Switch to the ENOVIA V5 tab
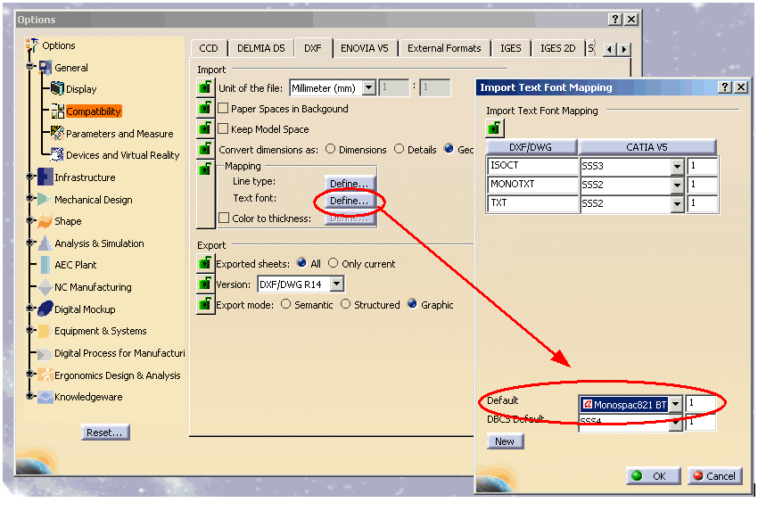758x511 pixels. (365, 48)
